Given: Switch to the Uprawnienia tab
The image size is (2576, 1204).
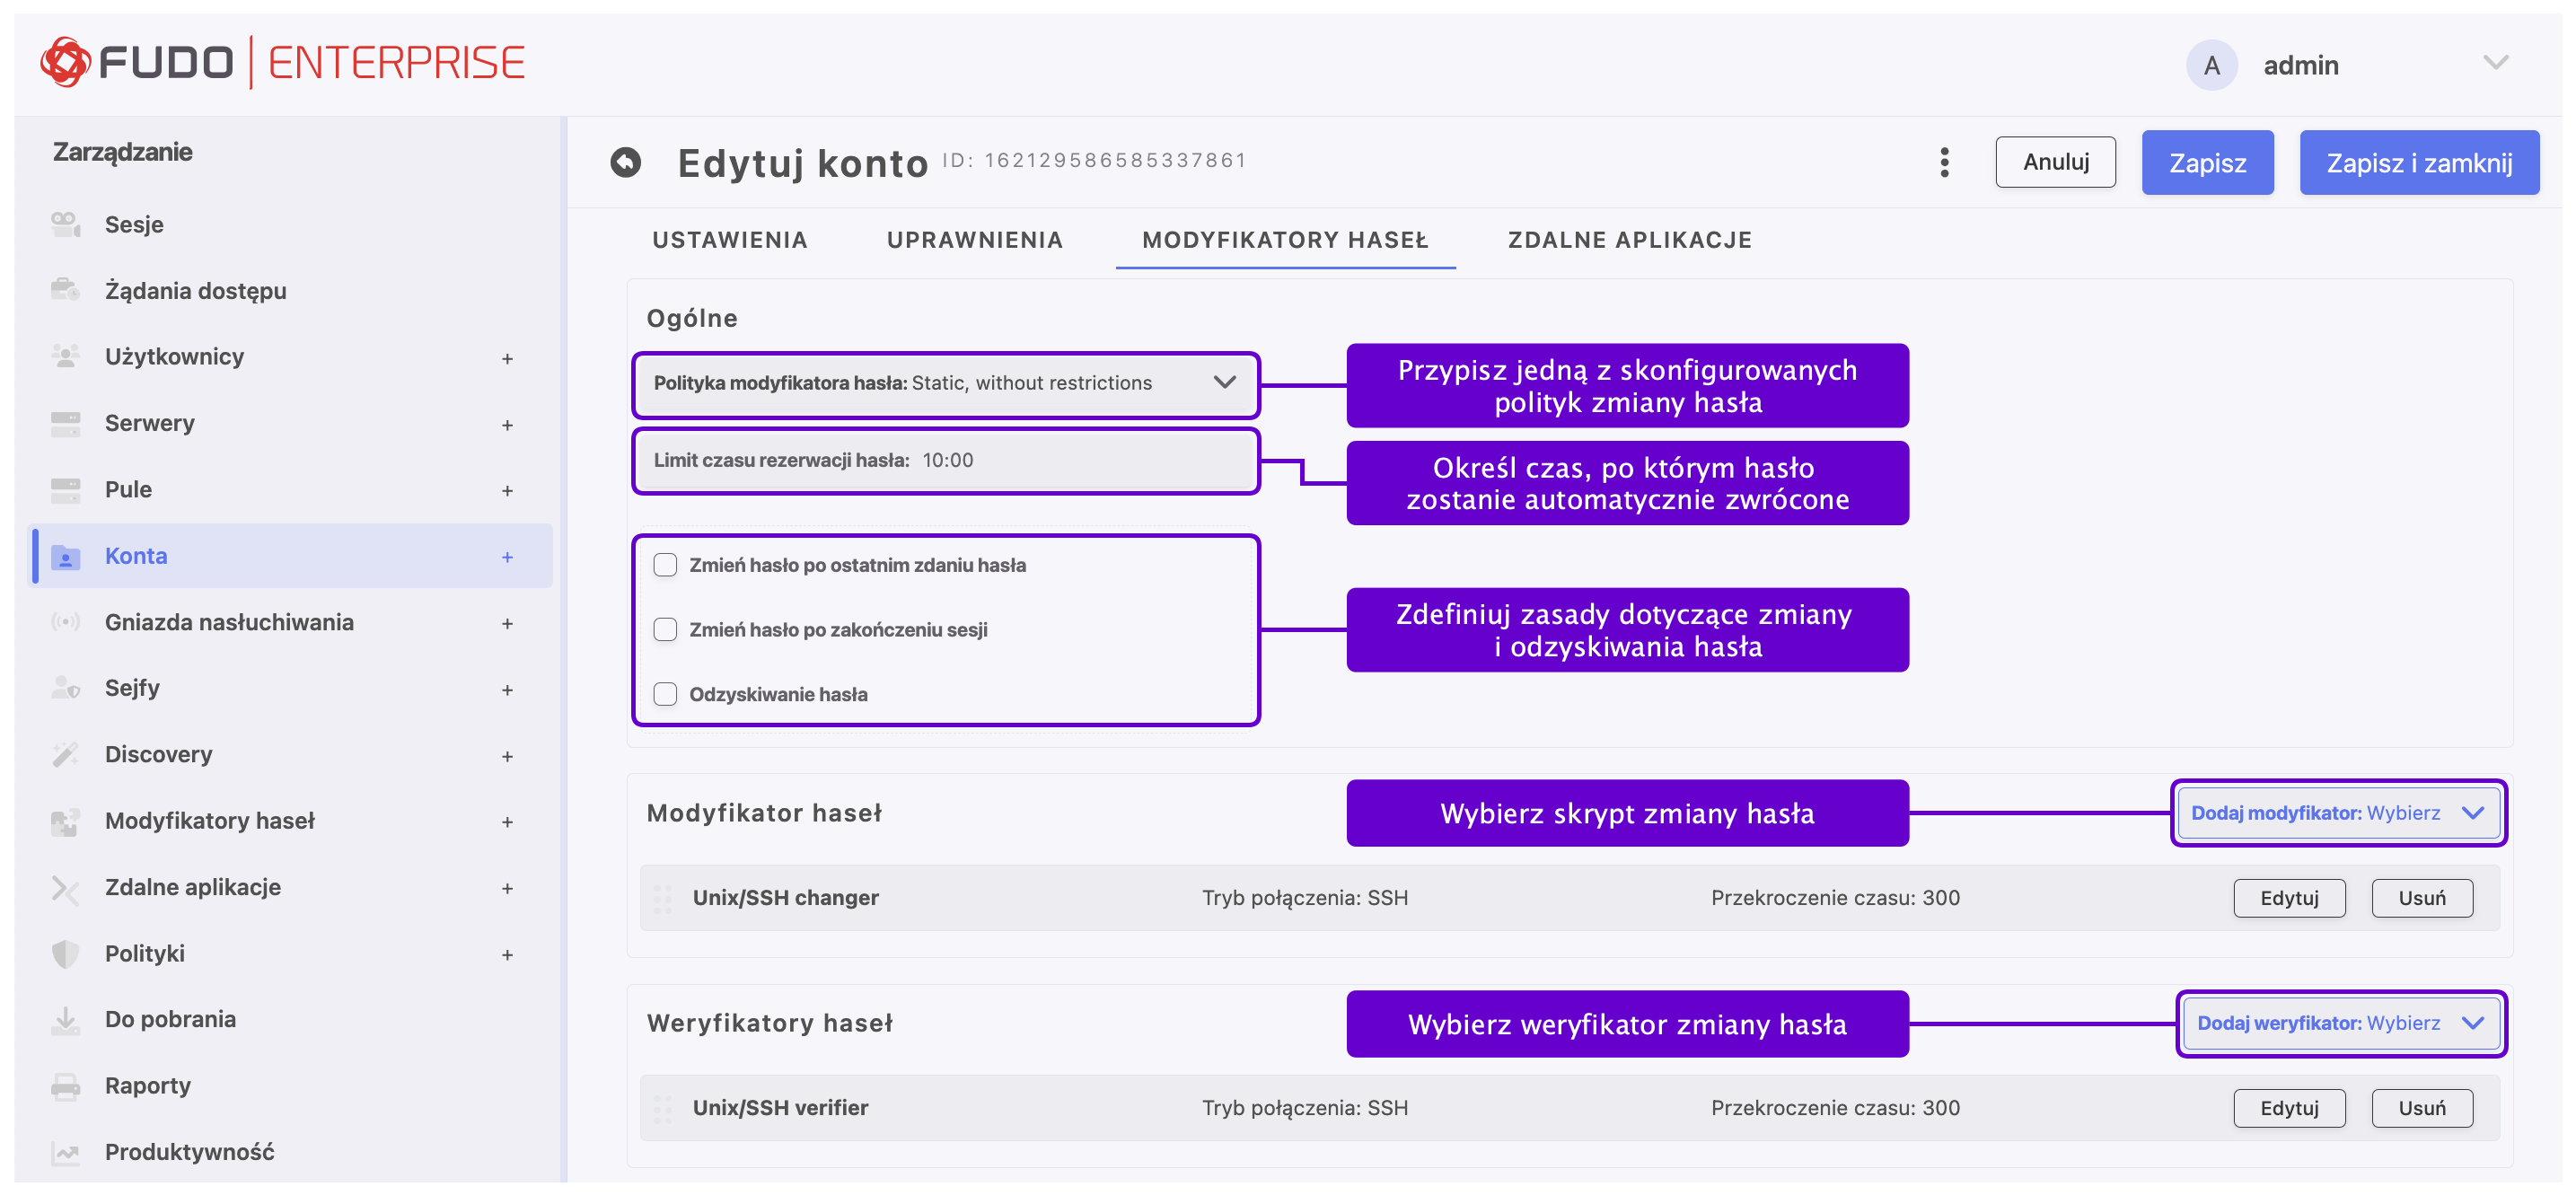Looking at the screenshot, I should pos(974,240).
